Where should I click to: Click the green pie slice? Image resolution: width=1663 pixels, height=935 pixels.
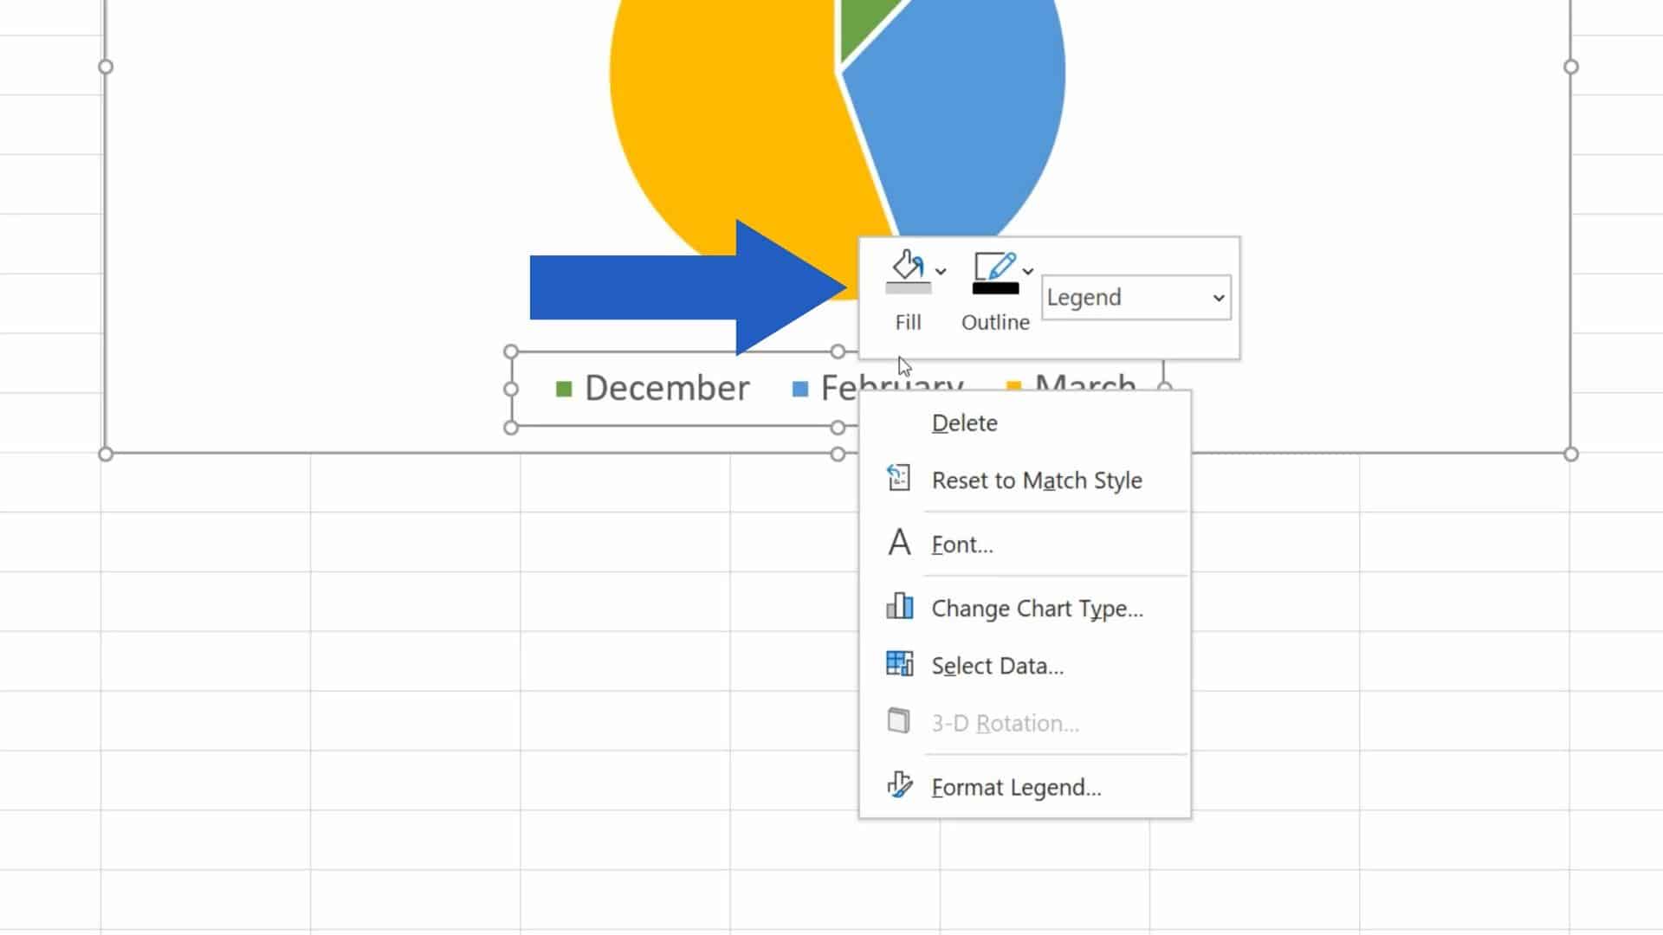862,22
